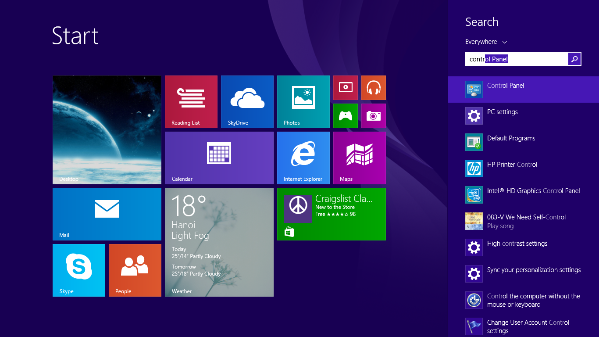Click the song album art thumbnail
The width and height of the screenshot is (599, 337).
pos(474,221)
